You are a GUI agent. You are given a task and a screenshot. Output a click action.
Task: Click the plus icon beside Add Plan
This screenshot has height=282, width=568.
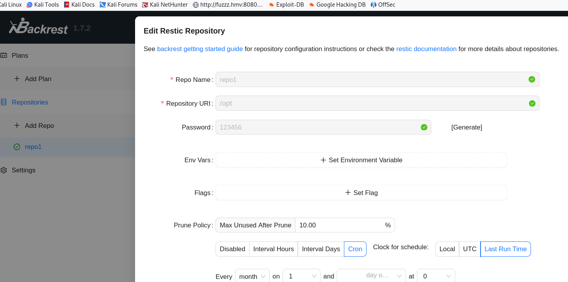(17, 79)
